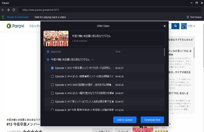
Task: Click the #13 今夜卒業メンバー page heading
Action: coord(23,124)
